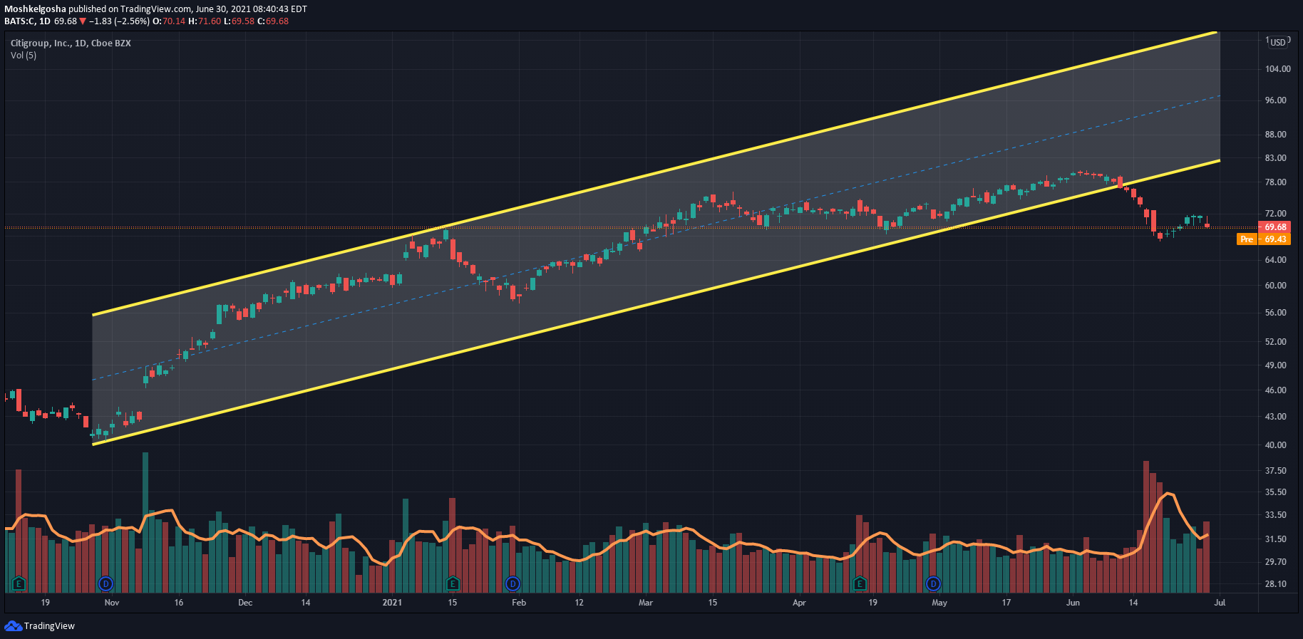Click the 35.50 volume axis label
Image resolution: width=1303 pixels, height=639 pixels.
point(1275,492)
